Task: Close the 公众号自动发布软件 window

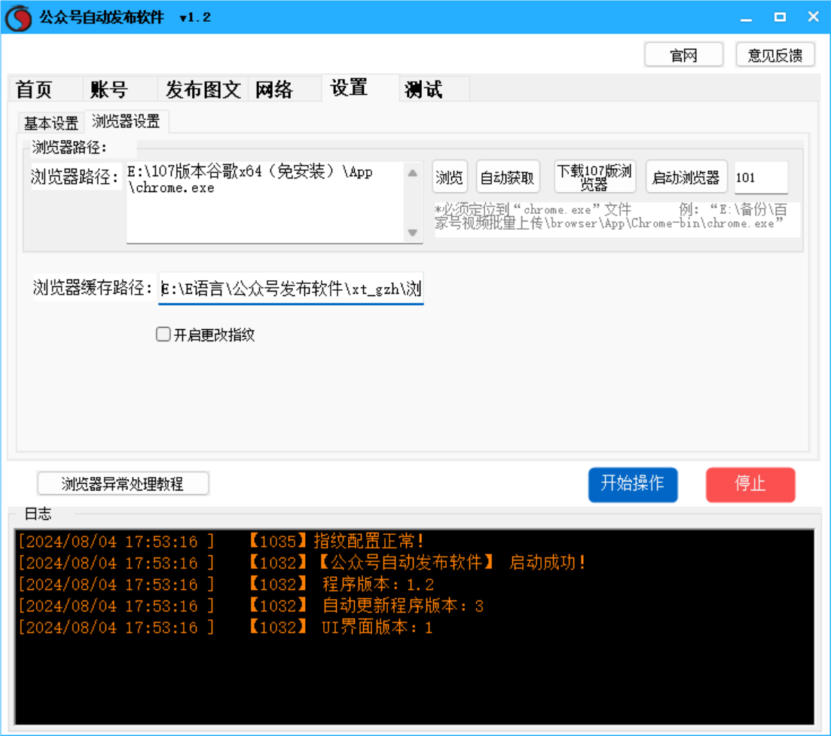Action: point(814,17)
